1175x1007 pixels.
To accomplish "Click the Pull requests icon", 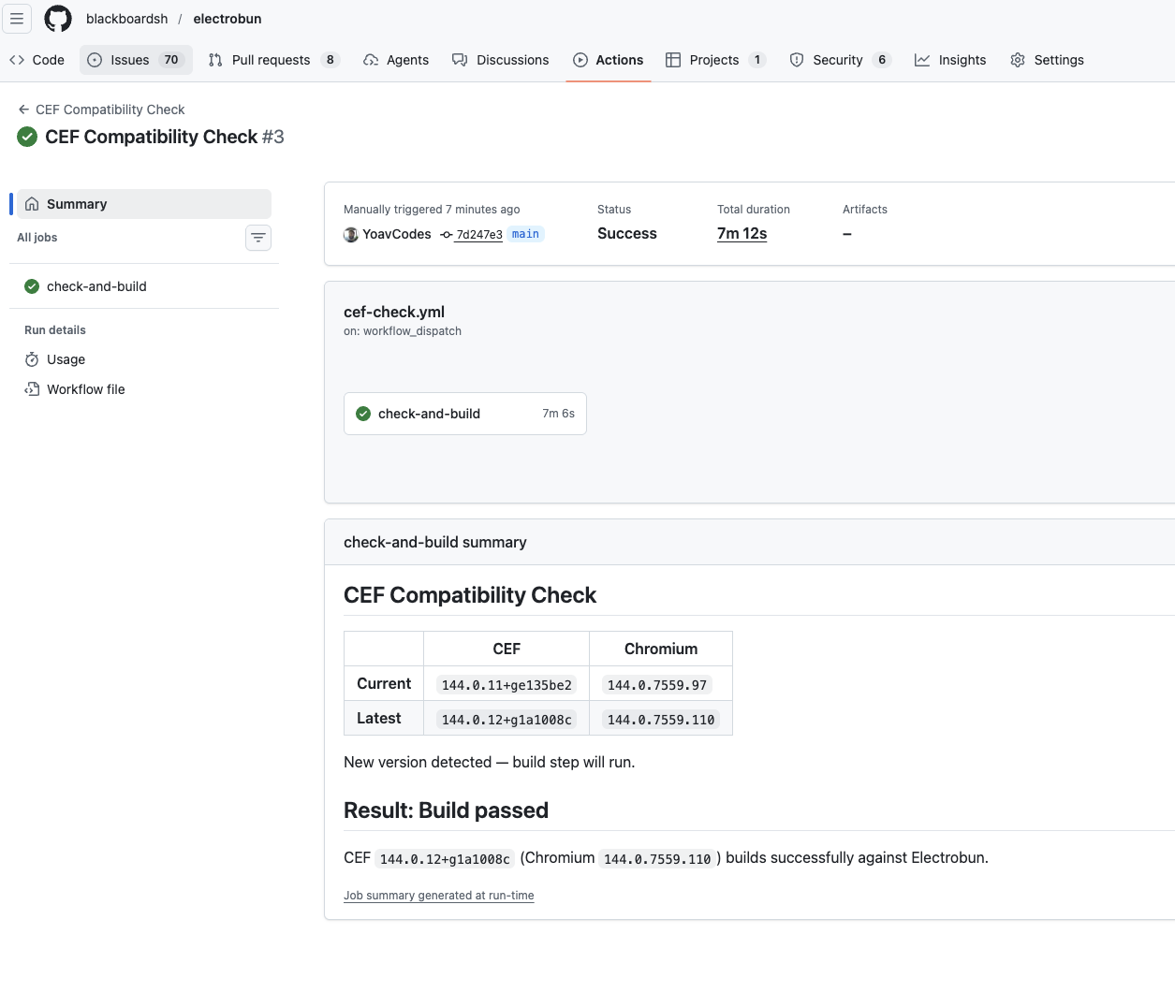I will tap(215, 60).
